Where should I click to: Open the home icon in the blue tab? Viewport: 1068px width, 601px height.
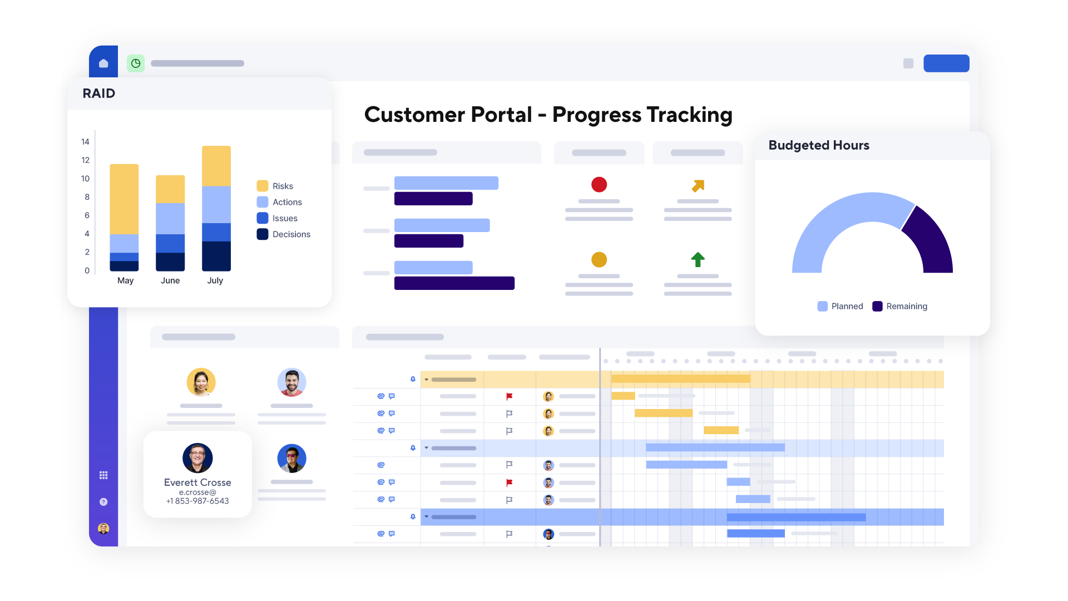point(103,63)
